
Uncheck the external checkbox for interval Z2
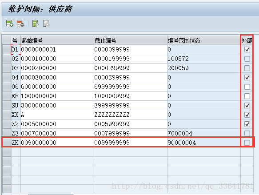247,124
